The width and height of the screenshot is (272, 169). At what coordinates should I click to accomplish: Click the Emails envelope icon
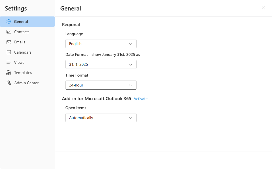pos(9,42)
